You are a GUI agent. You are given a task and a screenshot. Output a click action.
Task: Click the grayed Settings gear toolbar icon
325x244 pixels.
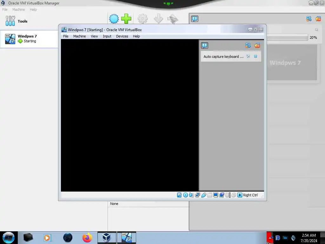tap(143, 19)
